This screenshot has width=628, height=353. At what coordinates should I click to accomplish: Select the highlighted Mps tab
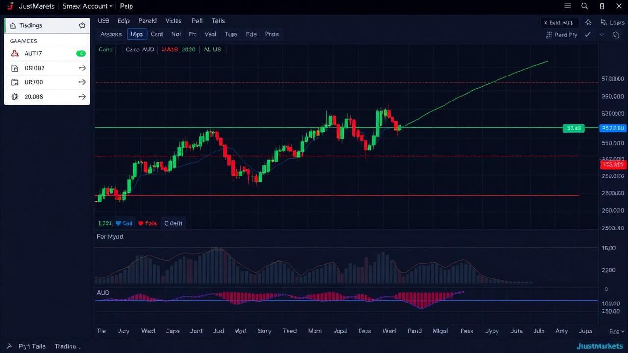pyautogui.click(x=137, y=34)
